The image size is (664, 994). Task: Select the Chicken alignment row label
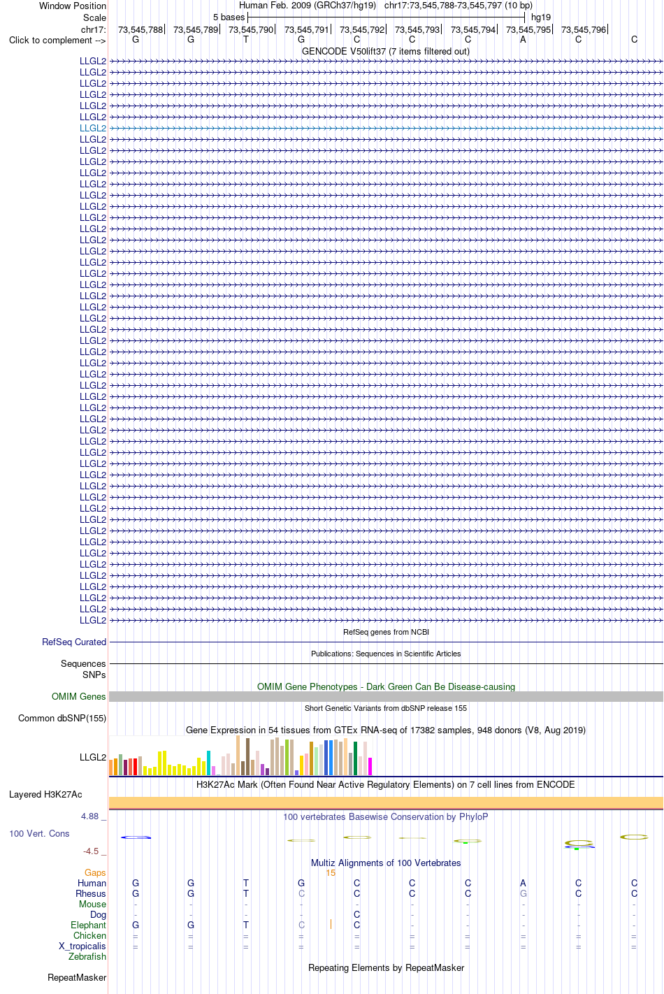(90, 935)
